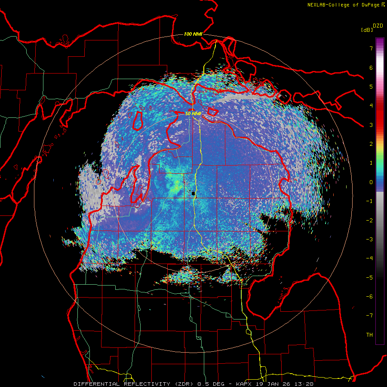Click the 0 value on color scale
This screenshot has width=387, height=387.
pyautogui.click(x=371, y=182)
